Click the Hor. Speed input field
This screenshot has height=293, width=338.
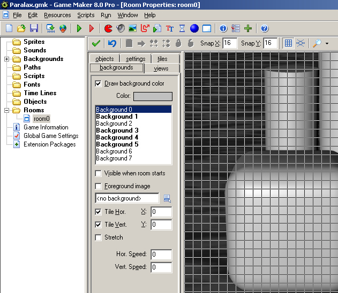click(x=161, y=255)
